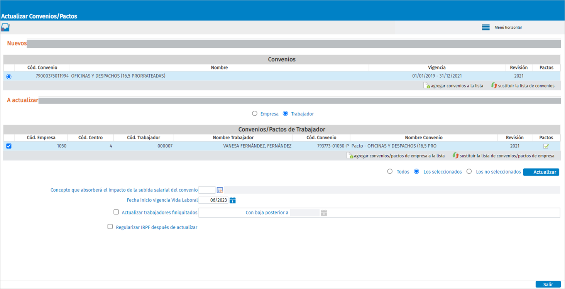Open the Menú horizontal hamburger icon
This screenshot has height=289, width=565.
point(486,27)
